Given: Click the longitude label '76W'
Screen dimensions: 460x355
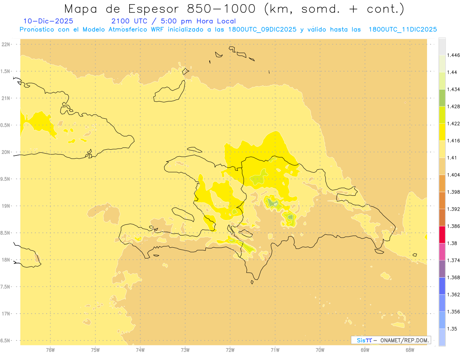Looking at the screenshot, I should click(50, 350).
